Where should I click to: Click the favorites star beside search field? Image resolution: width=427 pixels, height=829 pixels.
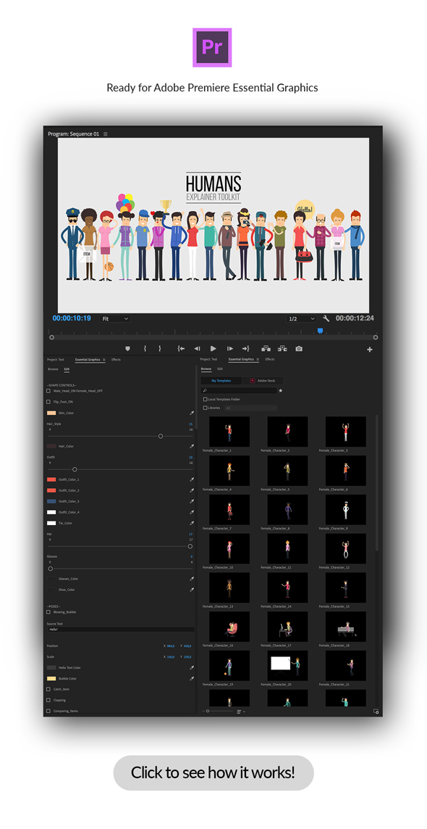click(281, 391)
